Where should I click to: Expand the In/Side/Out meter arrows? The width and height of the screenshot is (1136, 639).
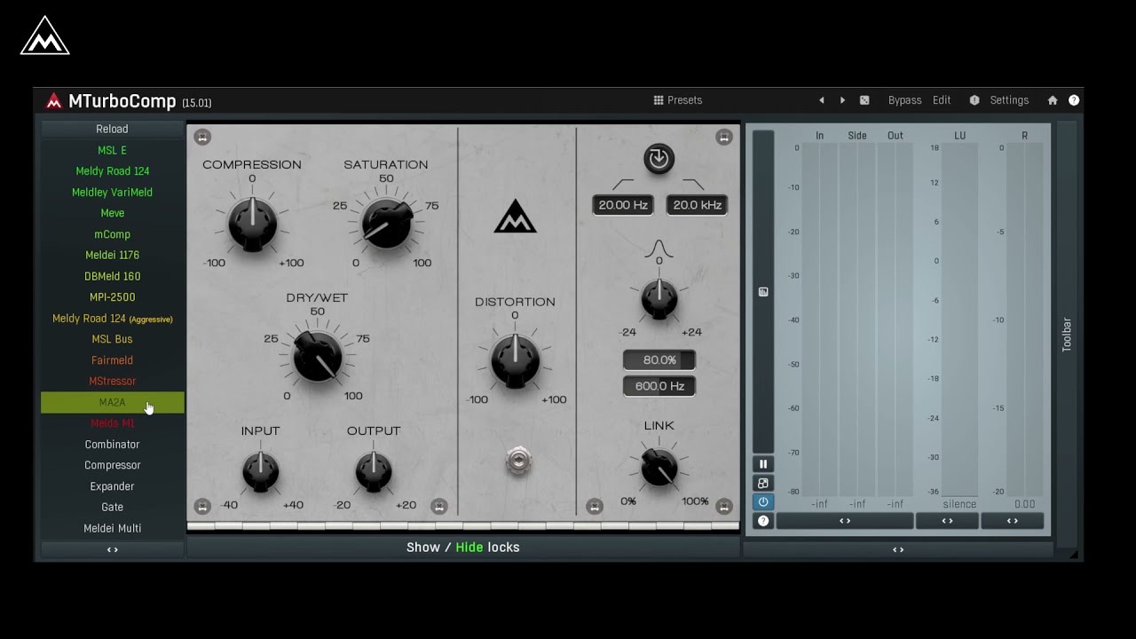[845, 521]
